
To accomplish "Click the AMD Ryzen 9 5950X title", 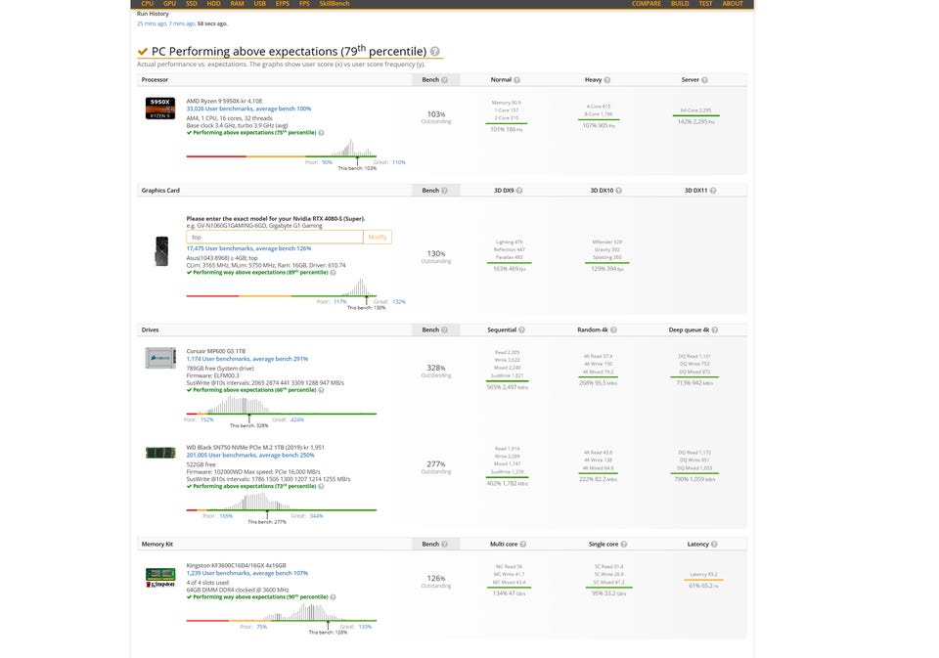I will [224, 101].
